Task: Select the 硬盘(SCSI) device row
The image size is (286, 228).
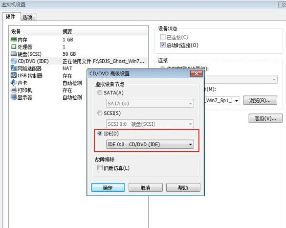Action: (x=78, y=54)
